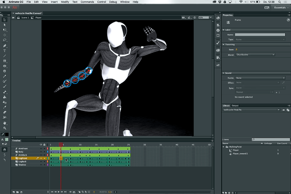Screen dimensions: 291x194
Task: Activate the Text tool
Action: [5, 51]
